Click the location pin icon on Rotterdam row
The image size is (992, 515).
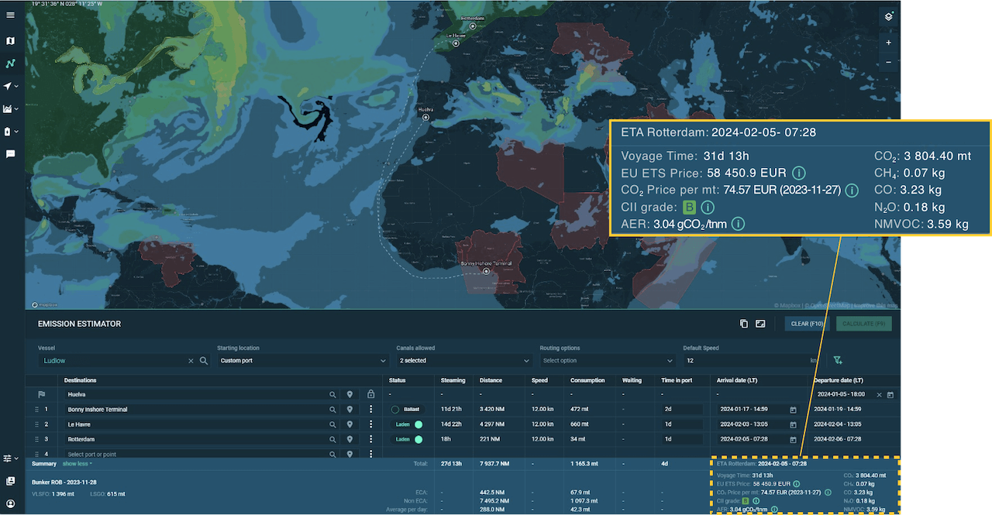tap(350, 439)
